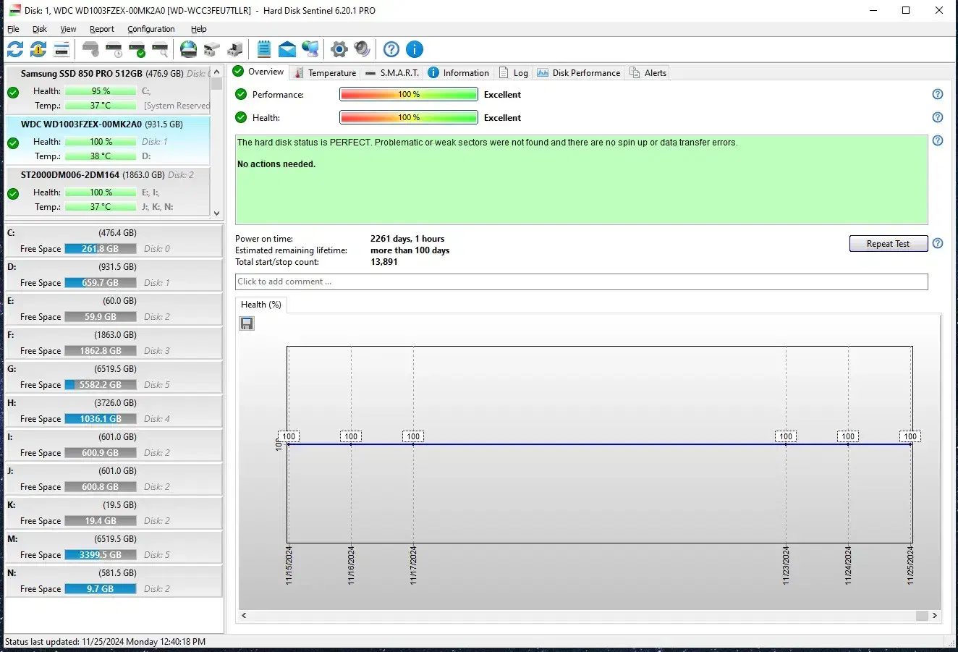958x652 pixels.
Task: Save the health graph using floppy icon
Action: pos(247,323)
